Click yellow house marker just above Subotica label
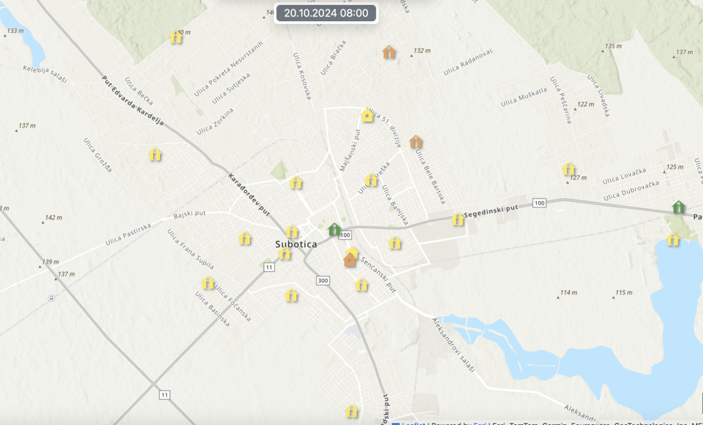The image size is (703, 425). coord(292,232)
